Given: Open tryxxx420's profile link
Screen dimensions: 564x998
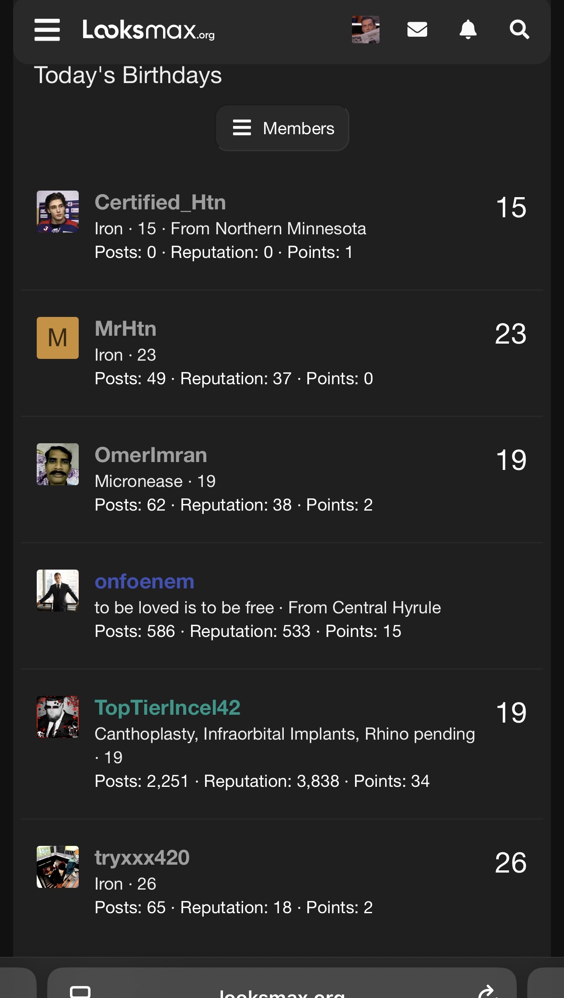Looking at the screenshot, I should [142, 858].
